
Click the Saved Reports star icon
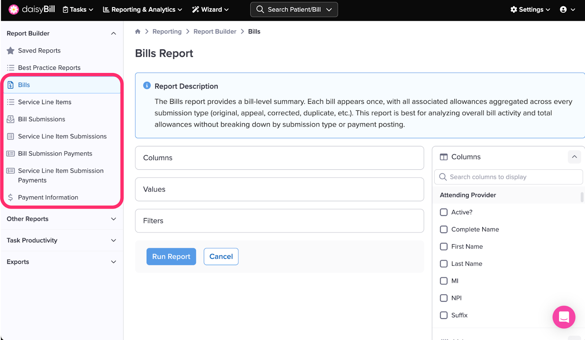[11, 51]
